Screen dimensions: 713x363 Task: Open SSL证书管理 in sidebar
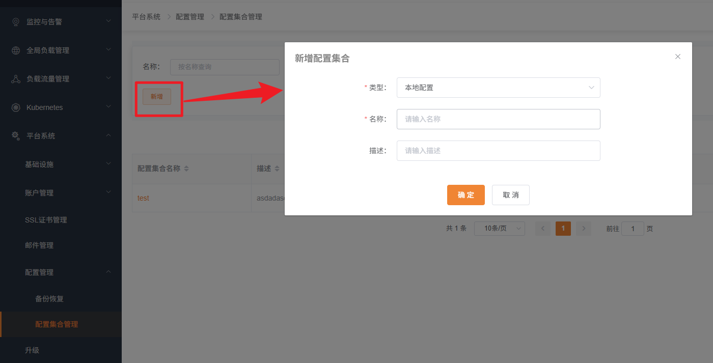coord(46,220)
